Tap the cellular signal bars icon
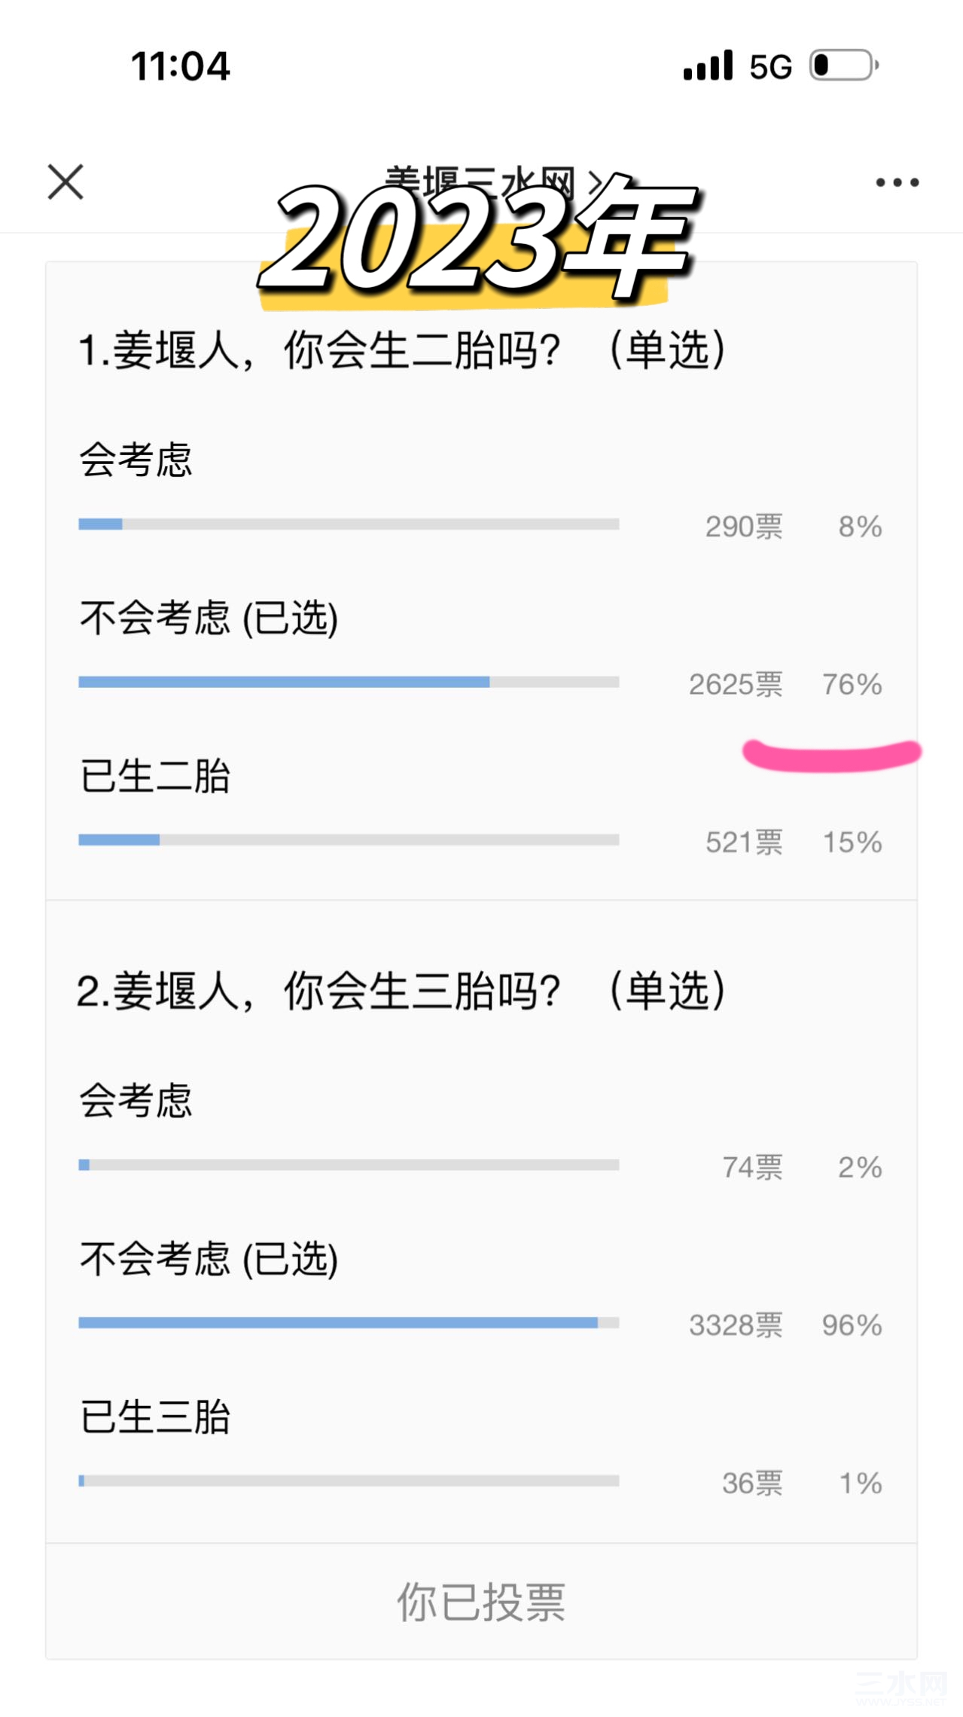 (x=708, y=66)
